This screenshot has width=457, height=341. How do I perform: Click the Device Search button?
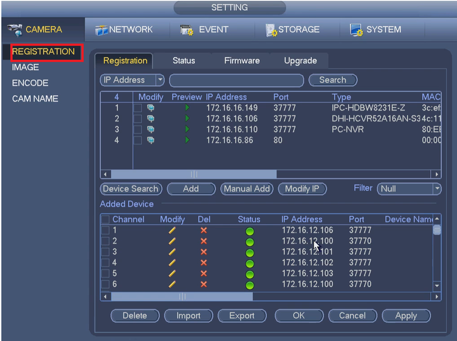131,189
